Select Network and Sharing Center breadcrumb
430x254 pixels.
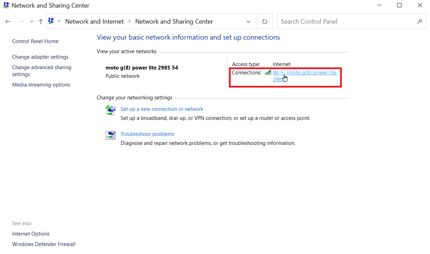tap(174, 22)
